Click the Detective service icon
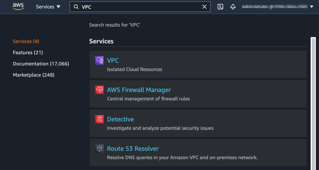 [x=99, y=119]
